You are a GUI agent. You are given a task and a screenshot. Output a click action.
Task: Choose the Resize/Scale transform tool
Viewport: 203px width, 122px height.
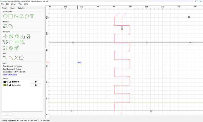[11, 36]
